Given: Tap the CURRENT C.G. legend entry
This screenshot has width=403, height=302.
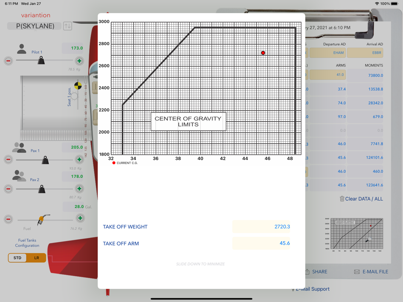Looking at the screenshot, I should tap(125, 163).
